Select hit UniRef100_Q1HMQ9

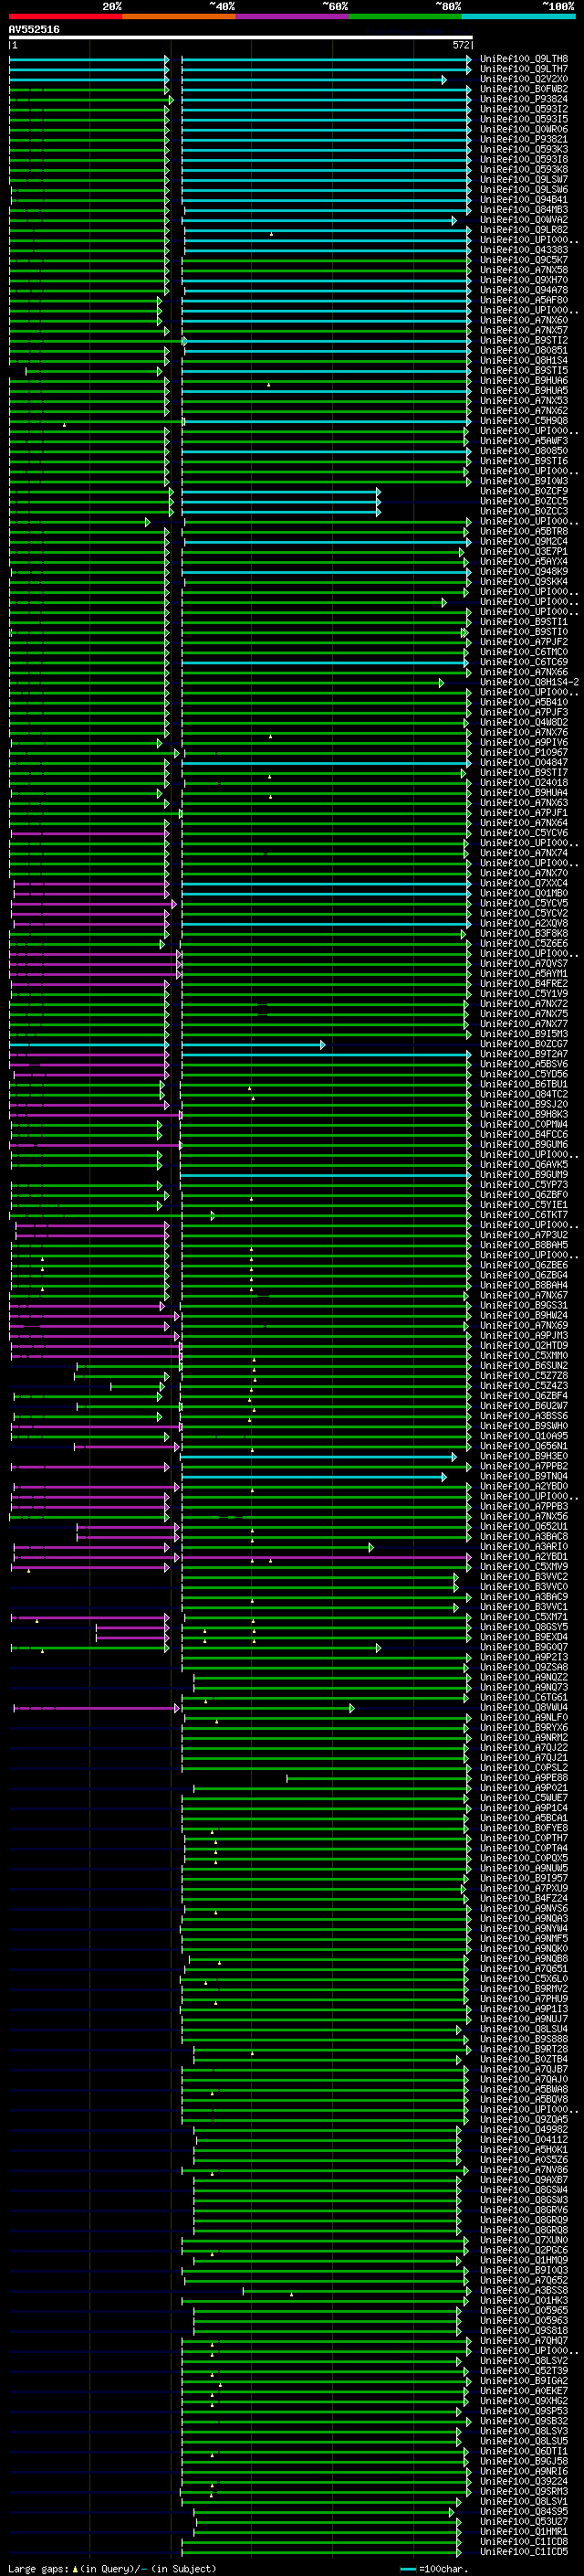pos(524,2260)
